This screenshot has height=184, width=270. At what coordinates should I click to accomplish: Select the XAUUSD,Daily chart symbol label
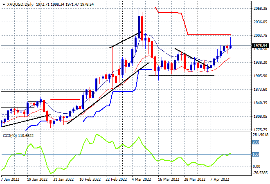20,4
